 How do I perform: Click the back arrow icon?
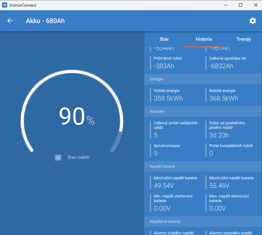tap(10, 21)
